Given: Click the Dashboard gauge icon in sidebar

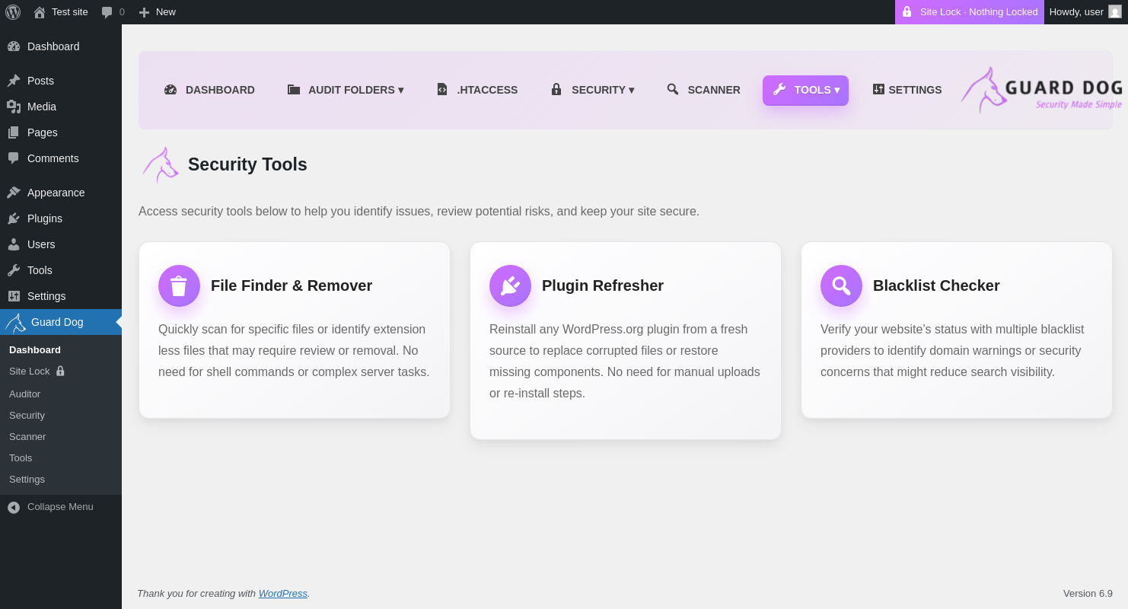Looking at the screenshot, I should click(14, 46).
